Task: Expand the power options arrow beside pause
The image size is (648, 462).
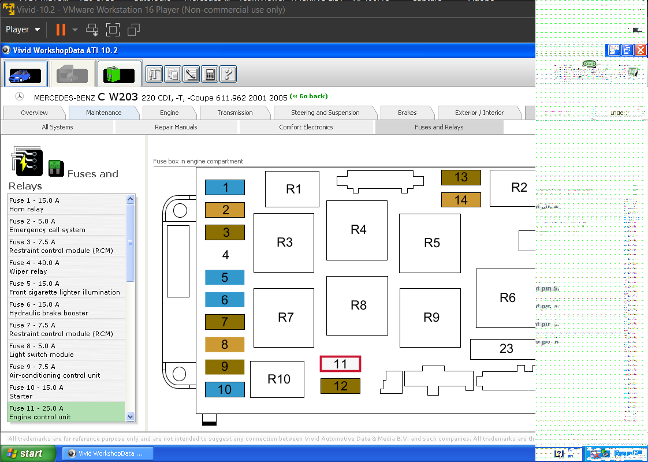Action: click(75, 29)
